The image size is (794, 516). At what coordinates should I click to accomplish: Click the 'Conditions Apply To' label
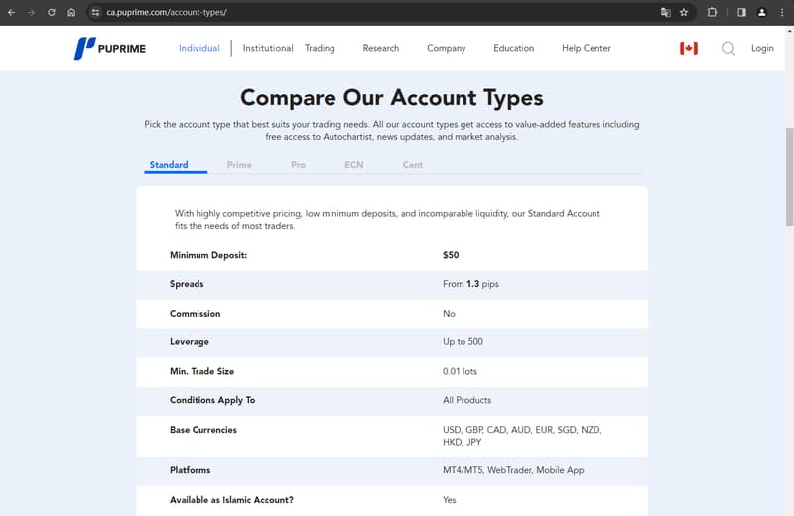click(212, 400)
